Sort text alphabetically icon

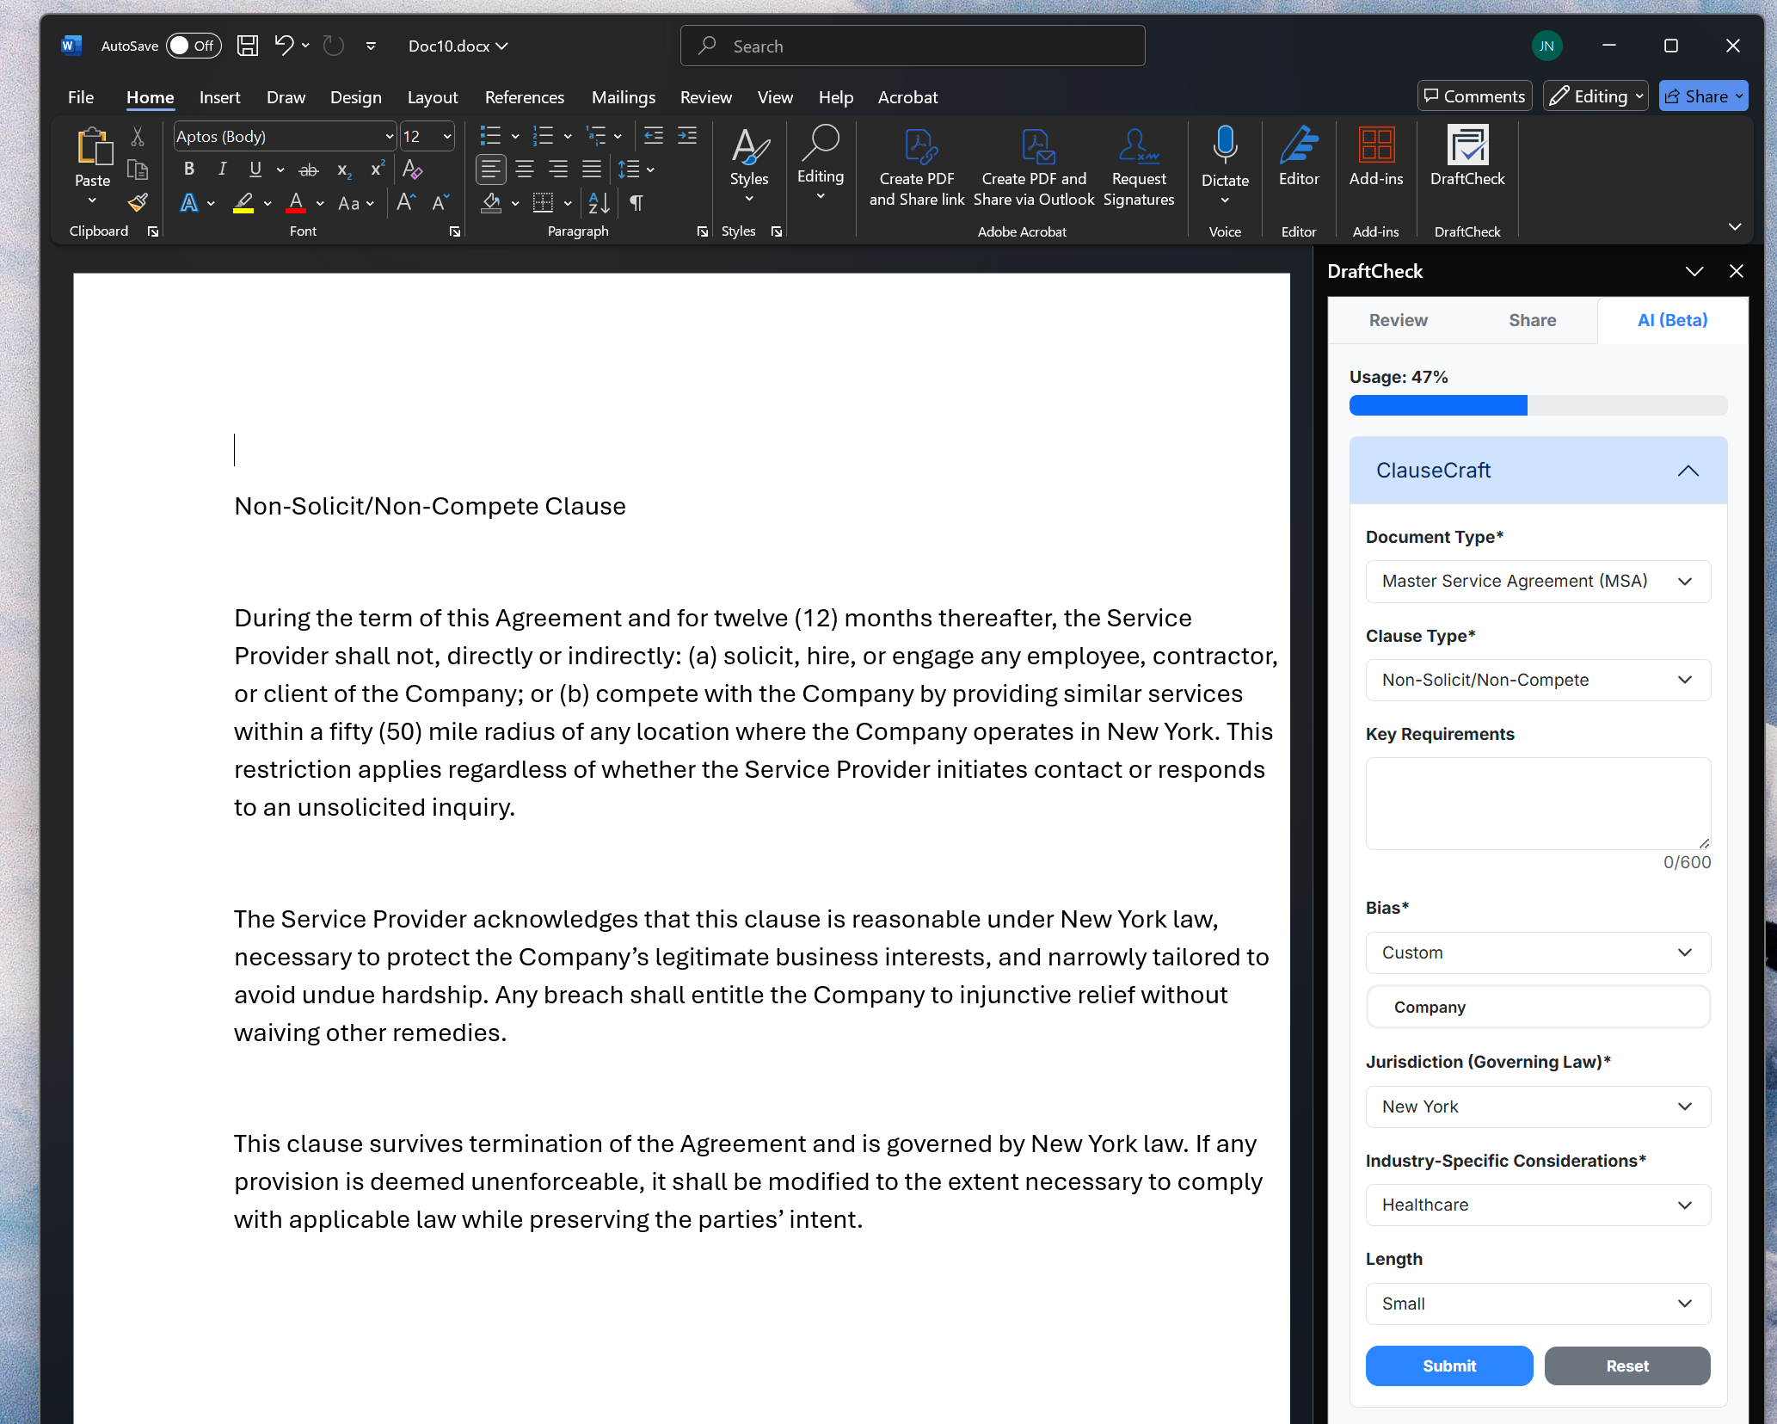click(600, 203)
